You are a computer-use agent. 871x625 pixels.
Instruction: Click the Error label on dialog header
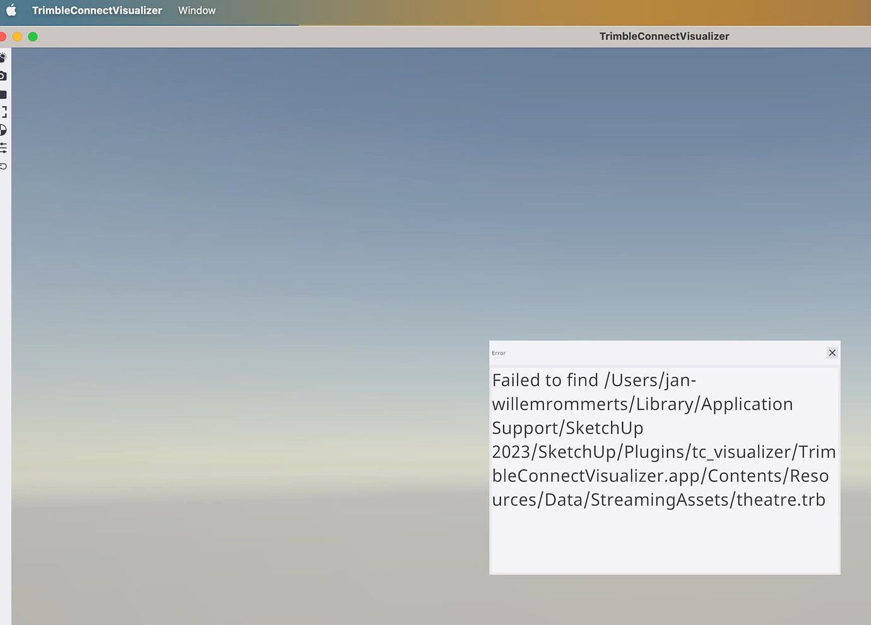pyautogui.click(x=498, y=353)
